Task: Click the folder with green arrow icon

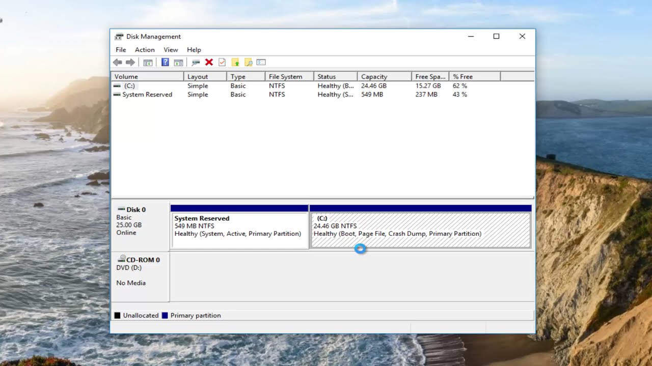Action: click(x=235, y=62)
